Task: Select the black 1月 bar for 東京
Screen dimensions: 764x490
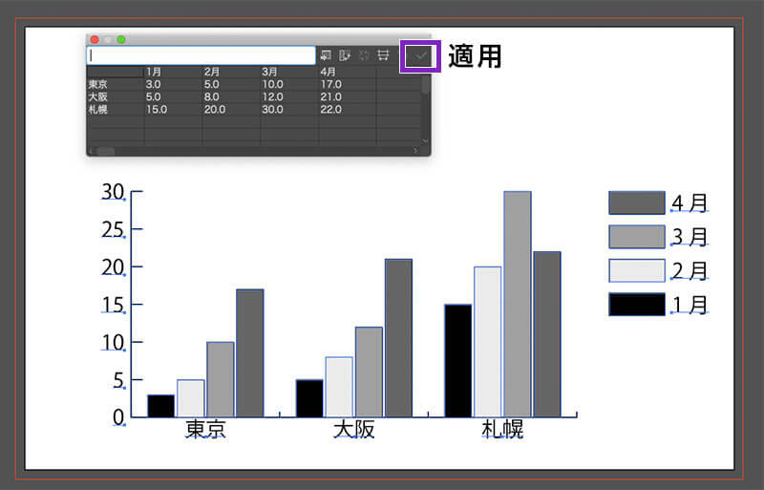Action: (160, 406)
